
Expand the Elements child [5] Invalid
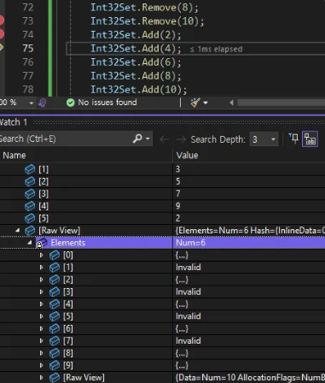(42, 316)
